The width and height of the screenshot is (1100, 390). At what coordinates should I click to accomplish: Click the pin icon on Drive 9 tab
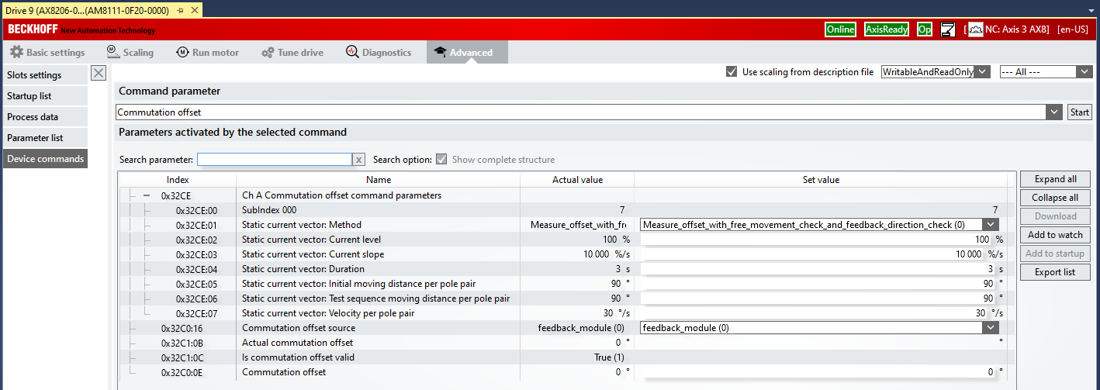(181, 9)
